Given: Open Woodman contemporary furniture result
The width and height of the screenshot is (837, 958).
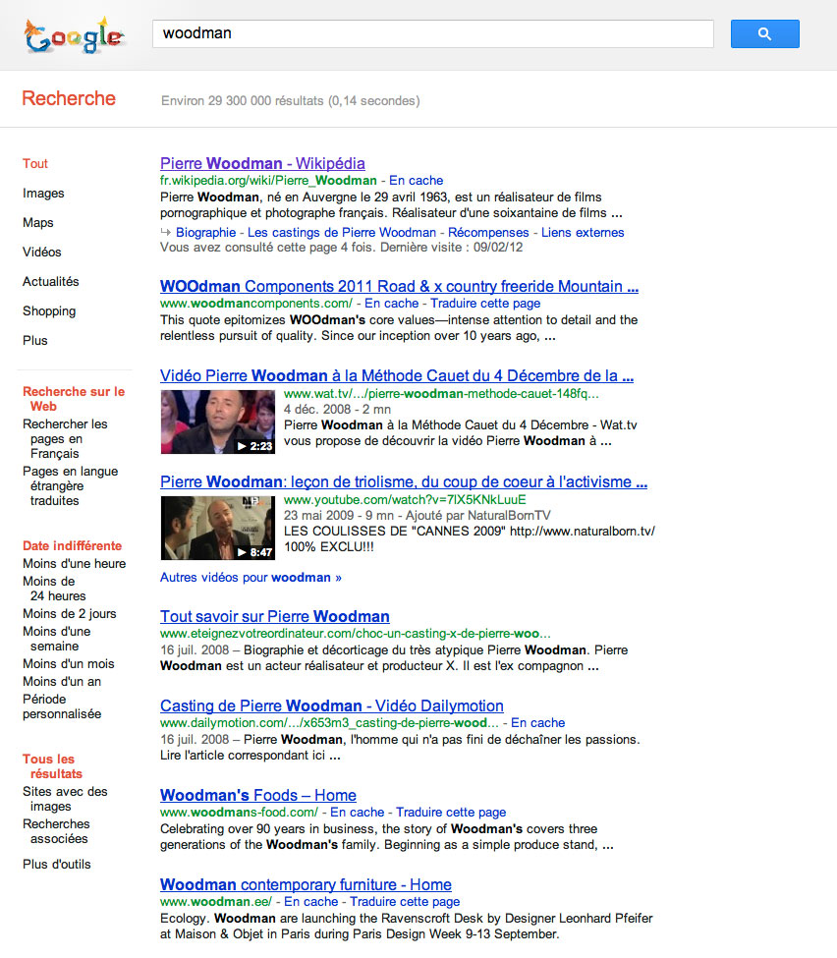Looking at the screenshot, I should (306, 884).
